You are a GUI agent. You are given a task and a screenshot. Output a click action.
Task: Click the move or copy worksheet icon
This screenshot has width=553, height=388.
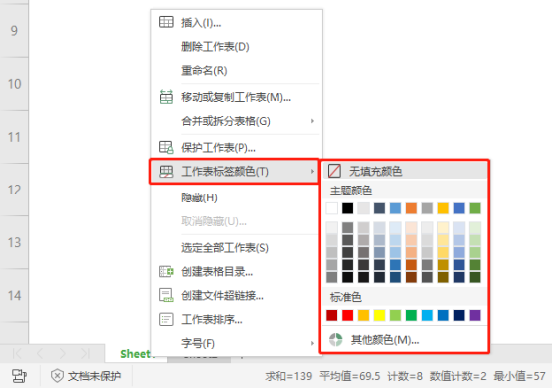[166, 97]
